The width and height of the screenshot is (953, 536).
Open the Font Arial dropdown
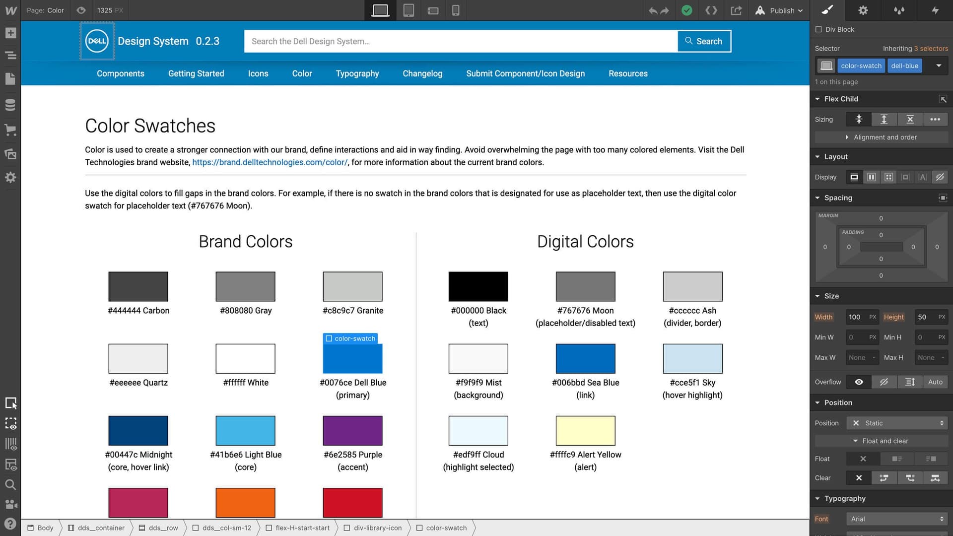(897, 519)
